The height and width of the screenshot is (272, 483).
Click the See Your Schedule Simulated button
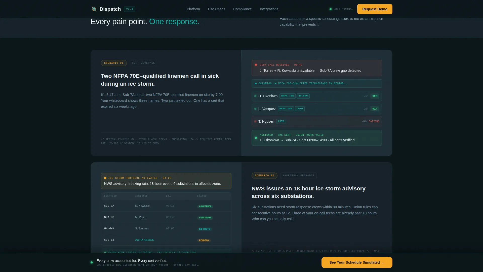357,262
